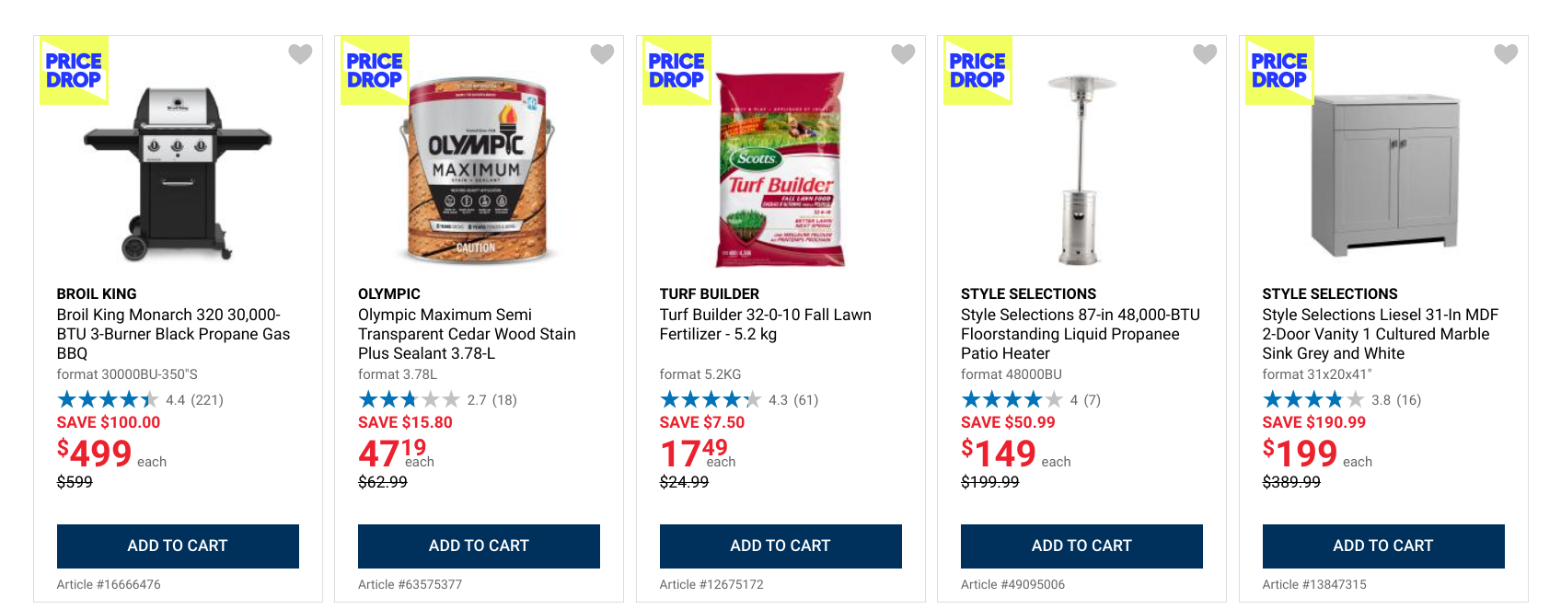Add Turf Builder fertilizer to cart
Screen dimensions: 1561x609
[x=780, y=546]
